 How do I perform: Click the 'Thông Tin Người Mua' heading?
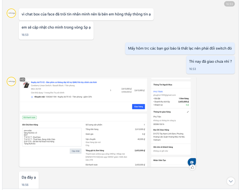(x=163, y=85)
